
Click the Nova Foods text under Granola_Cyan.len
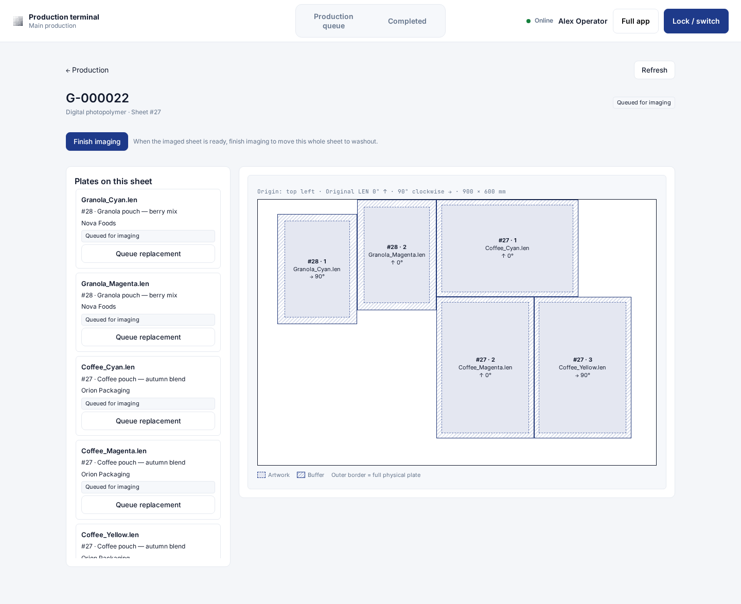coord(98,223)
